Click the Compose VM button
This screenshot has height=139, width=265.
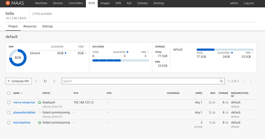click(18, 81)
